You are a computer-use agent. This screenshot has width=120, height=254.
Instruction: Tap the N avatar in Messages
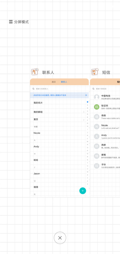[96, 127]
